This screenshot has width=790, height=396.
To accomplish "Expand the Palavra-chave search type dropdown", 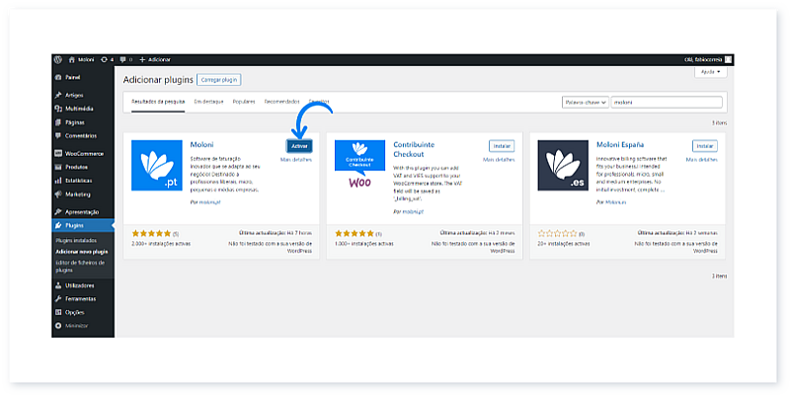I will (583, 102).
